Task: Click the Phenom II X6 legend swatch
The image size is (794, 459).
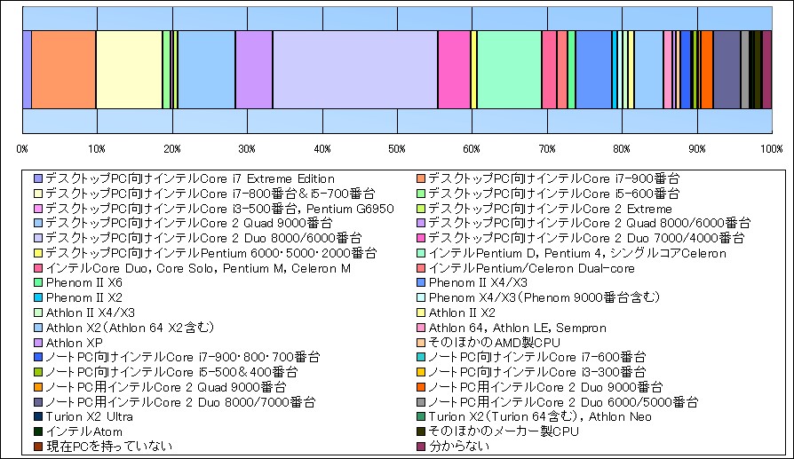Action: 38,283
